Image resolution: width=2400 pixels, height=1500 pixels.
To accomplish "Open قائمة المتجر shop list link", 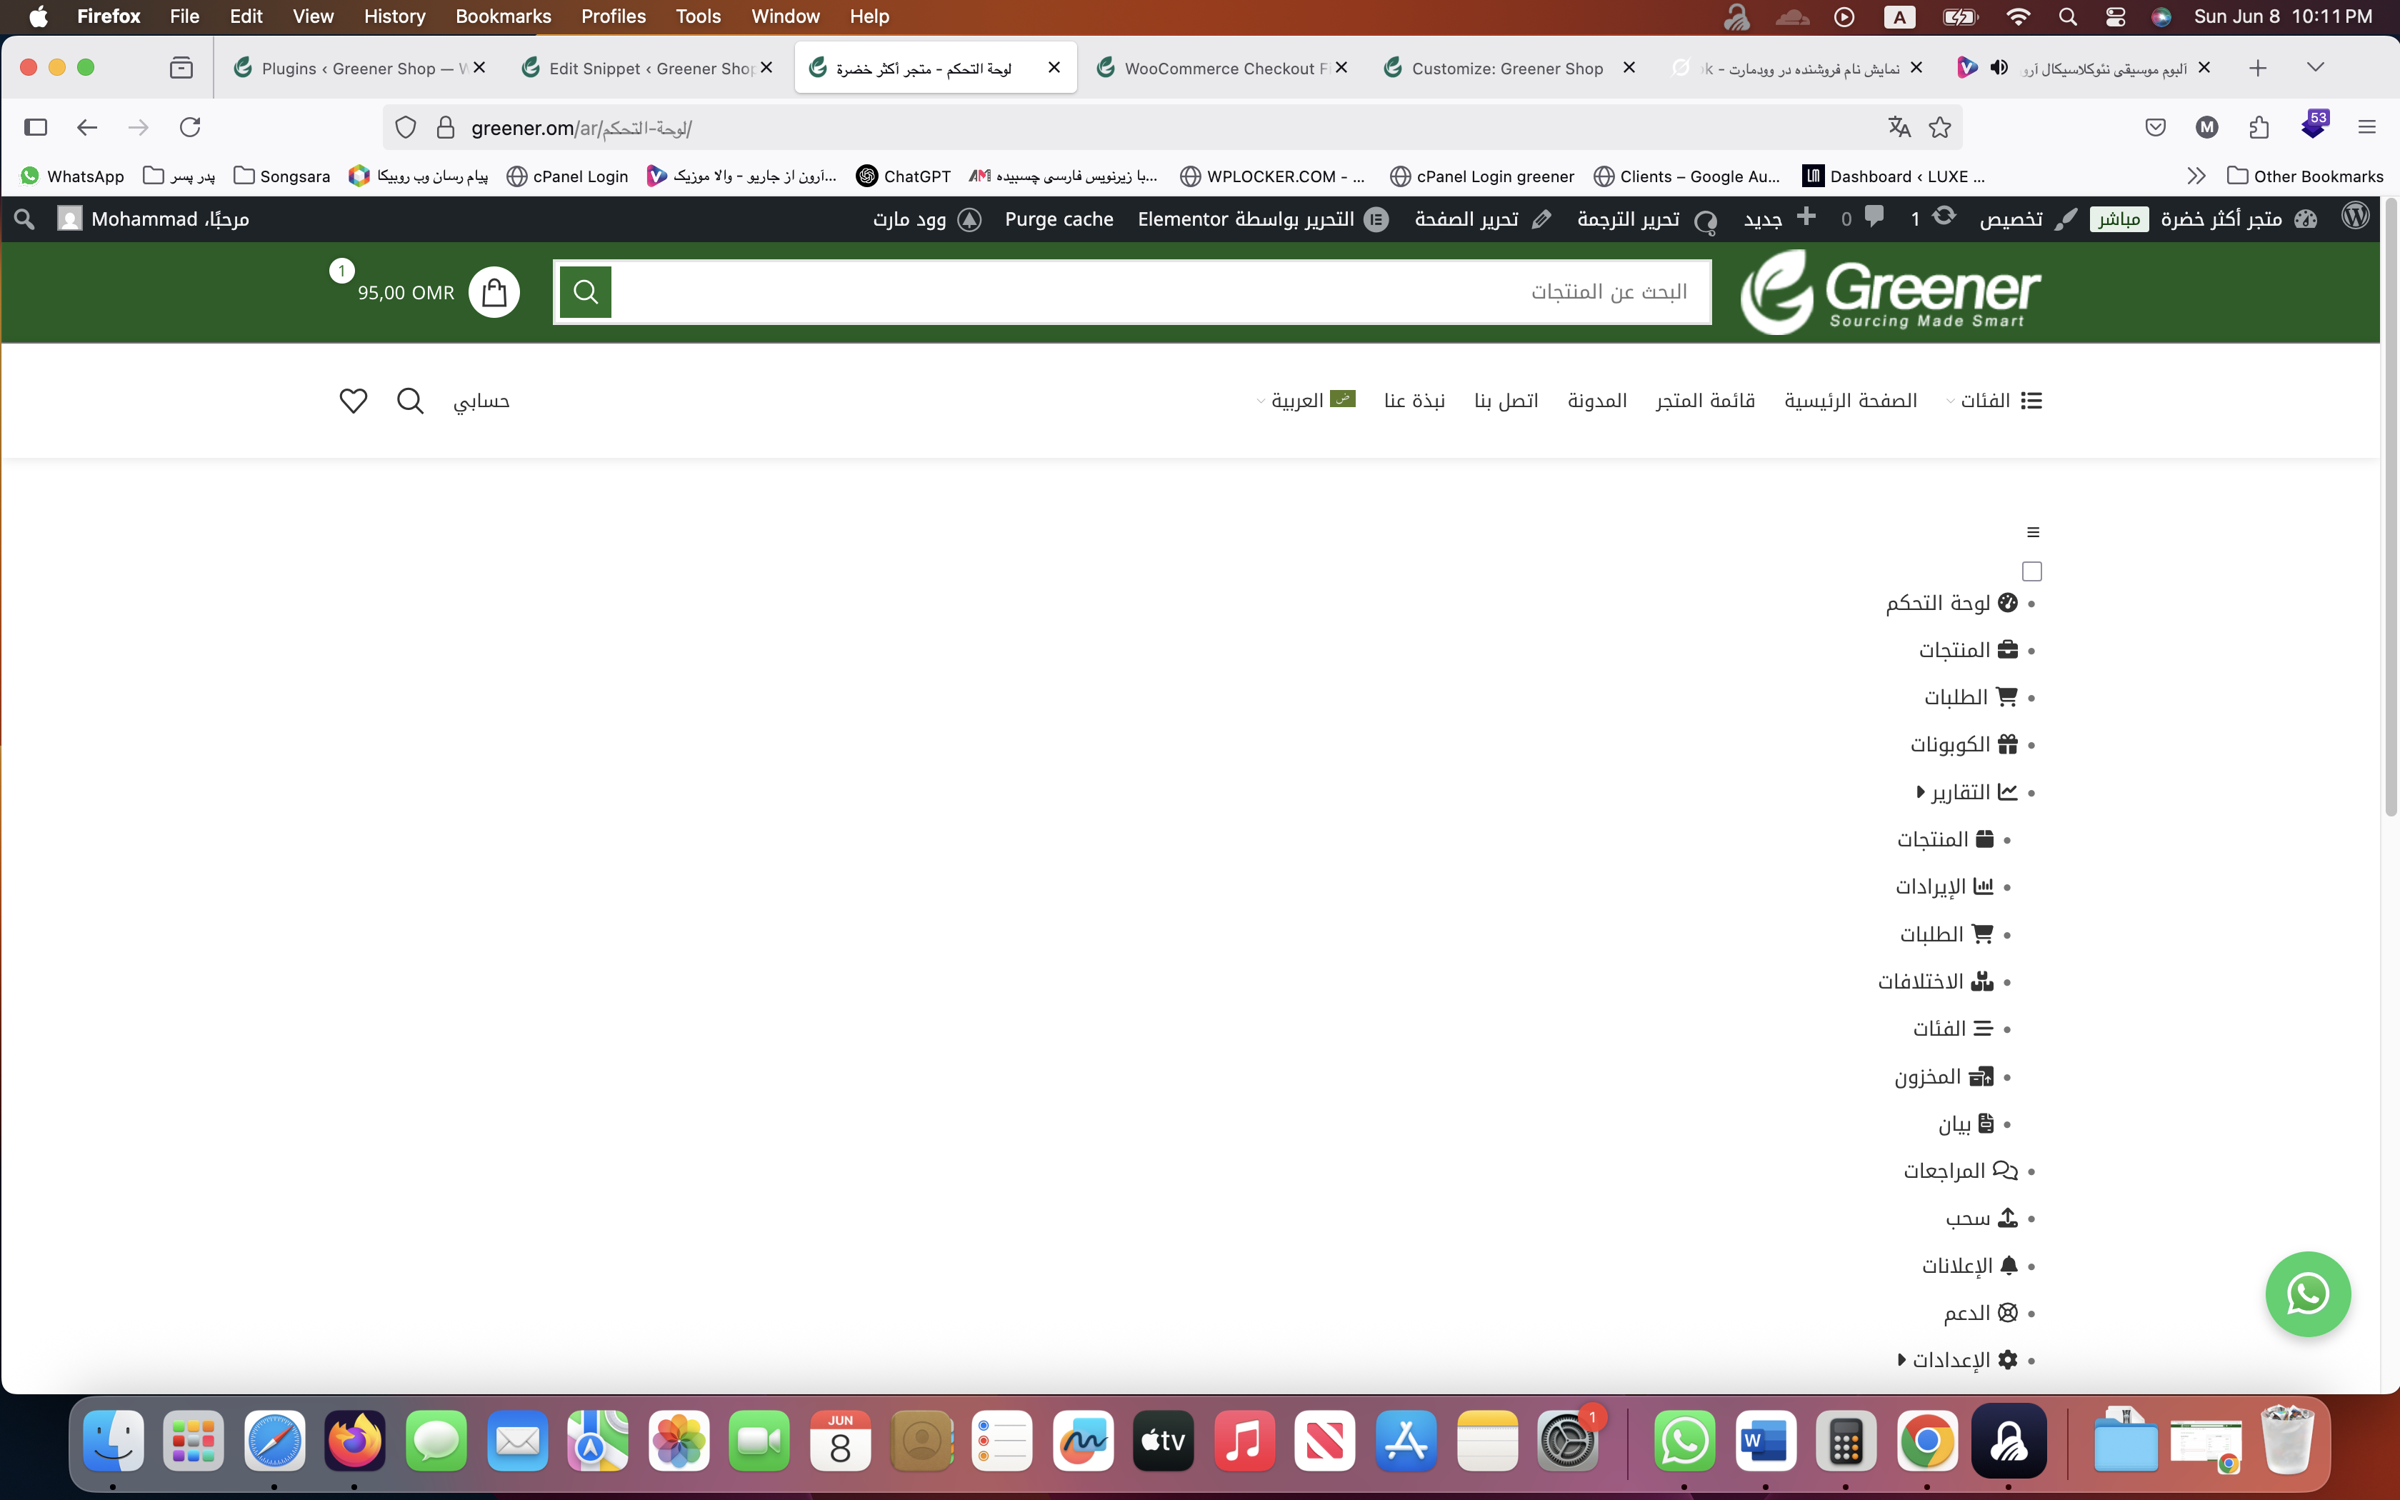I will pos(1705,400).
